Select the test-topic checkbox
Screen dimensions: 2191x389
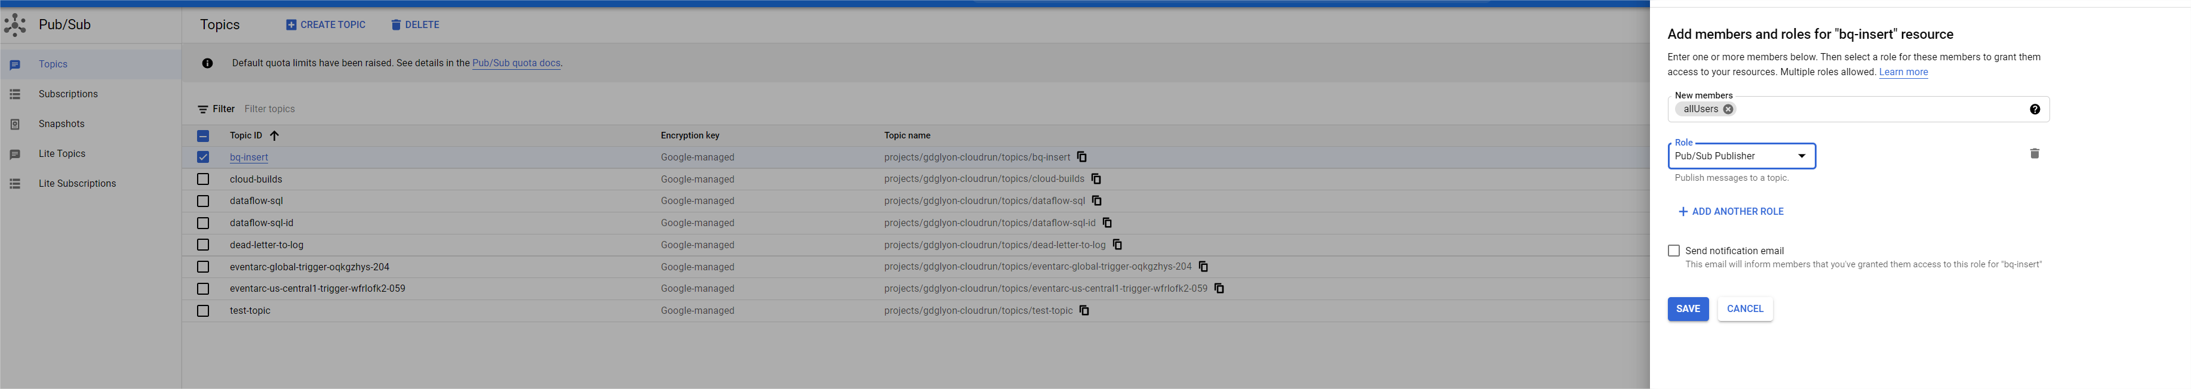point(202,311)
